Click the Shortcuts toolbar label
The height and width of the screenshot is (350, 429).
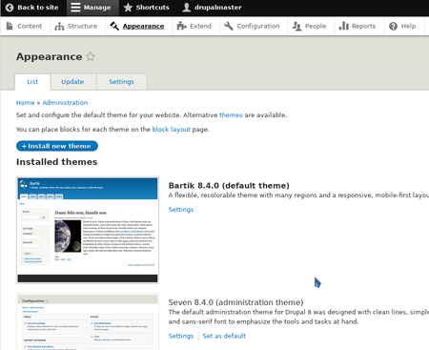click(153, 8)
